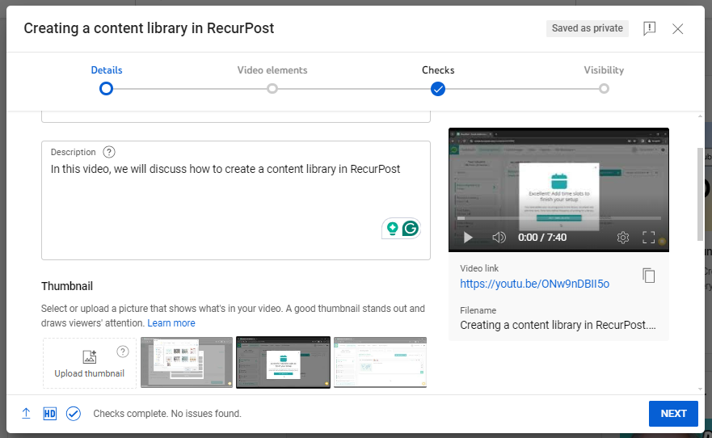Click the Visibility step circle
The width and height of the screenshot is (712, 438).
tap(604, 89)
